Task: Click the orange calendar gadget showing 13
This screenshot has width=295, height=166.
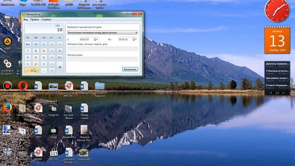Action: coord(277,40)
